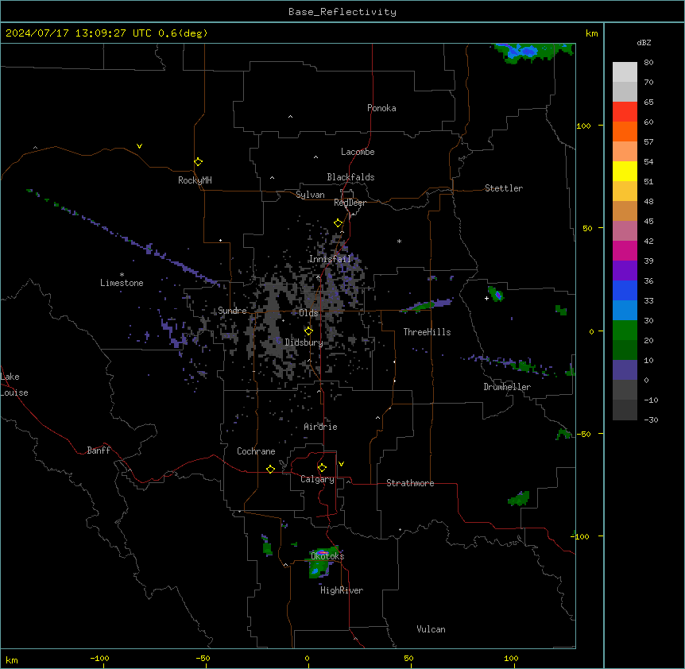Click the white plus marker west of Drumheller cell
Viewport: 685px width, 669px height.
(x=486, y=298)
